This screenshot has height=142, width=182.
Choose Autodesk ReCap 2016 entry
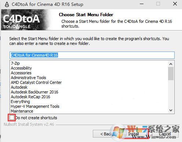pyautogui.click(x=30, y=97)
